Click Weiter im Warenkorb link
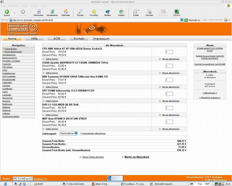The image size is (232, 186). click(137, 157)
